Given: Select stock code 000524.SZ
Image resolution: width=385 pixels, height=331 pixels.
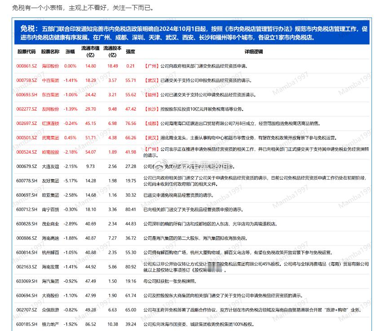Looking at the screenshot, I should [27, 152].
